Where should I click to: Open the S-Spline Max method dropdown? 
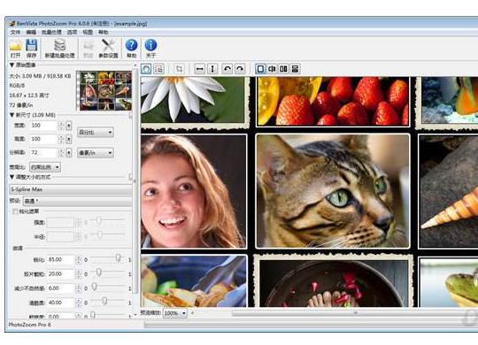(x=71, y=189)
